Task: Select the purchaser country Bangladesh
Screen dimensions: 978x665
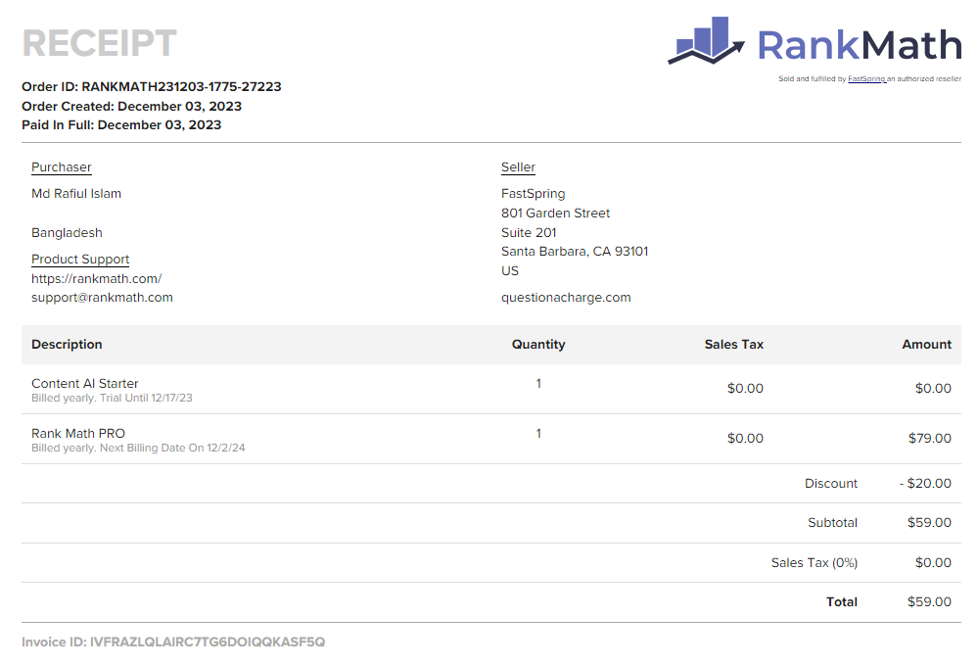Action: tap(67, 233)
